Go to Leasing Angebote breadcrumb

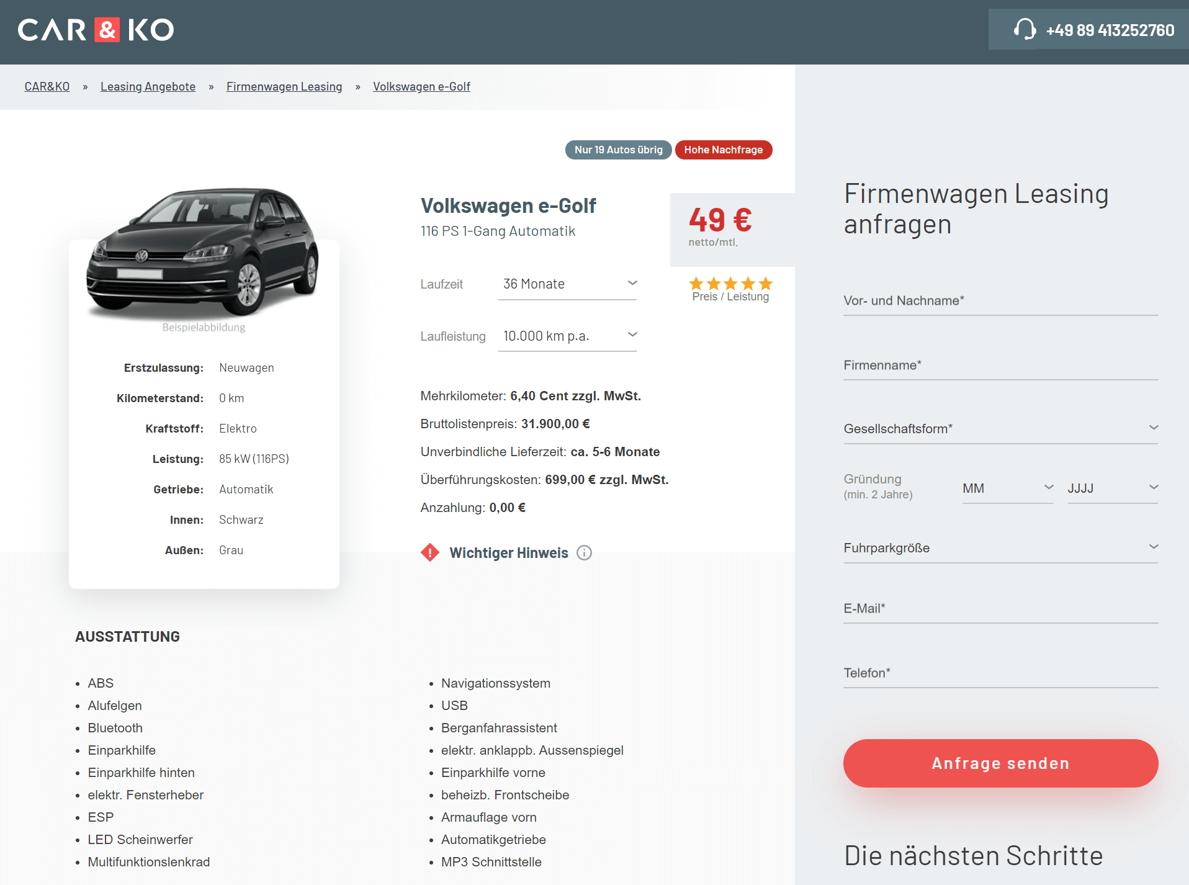pos(148,86)
